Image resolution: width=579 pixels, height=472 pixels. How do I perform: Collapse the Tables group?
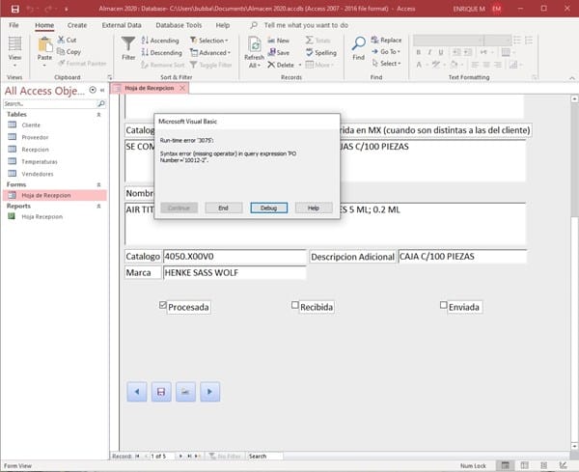pos(98,115)
